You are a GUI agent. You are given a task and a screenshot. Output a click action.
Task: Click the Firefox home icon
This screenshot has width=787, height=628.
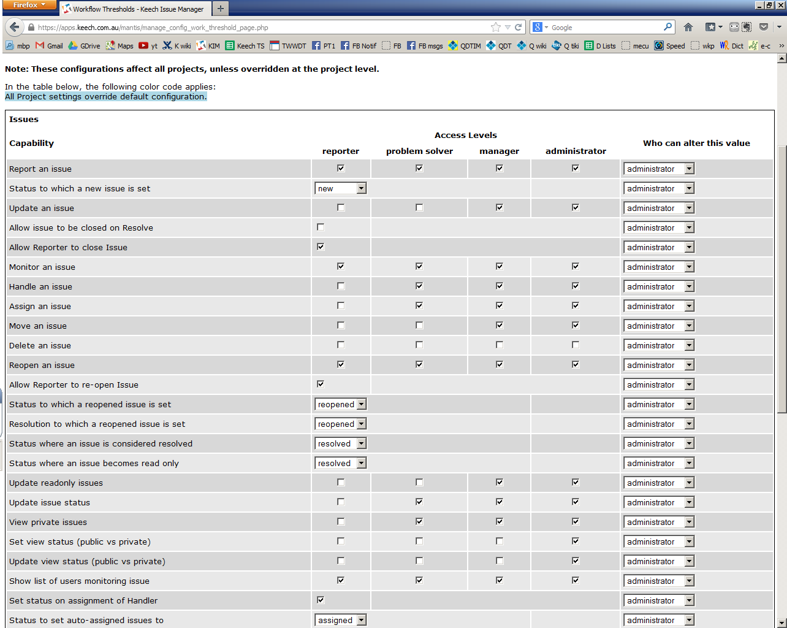pos(688,27)
